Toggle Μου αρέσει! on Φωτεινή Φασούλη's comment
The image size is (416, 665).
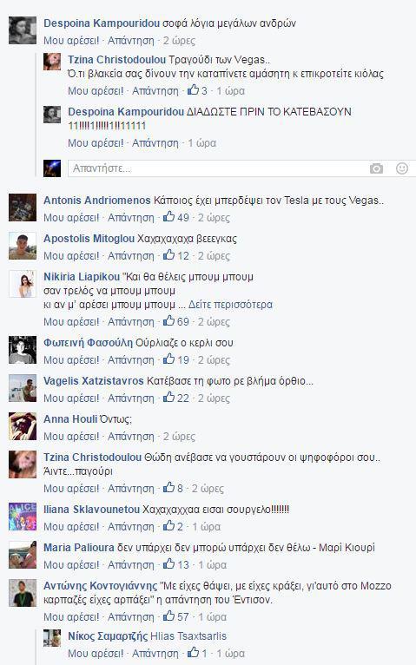click(71, 359)
